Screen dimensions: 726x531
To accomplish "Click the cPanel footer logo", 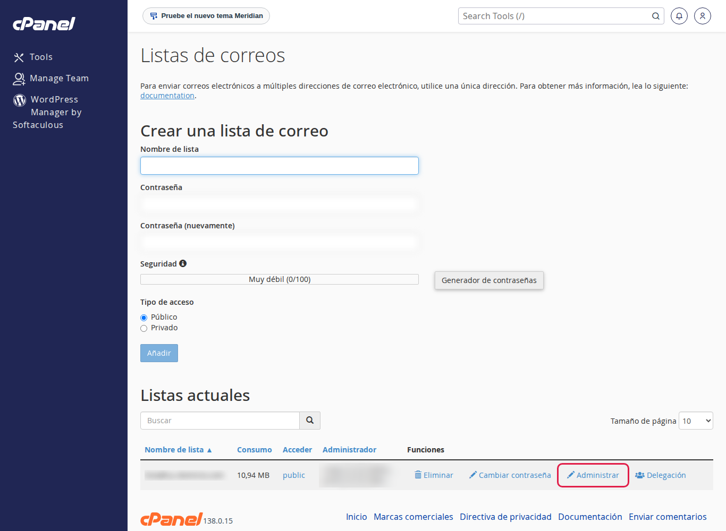I will (x=171, y=519).
